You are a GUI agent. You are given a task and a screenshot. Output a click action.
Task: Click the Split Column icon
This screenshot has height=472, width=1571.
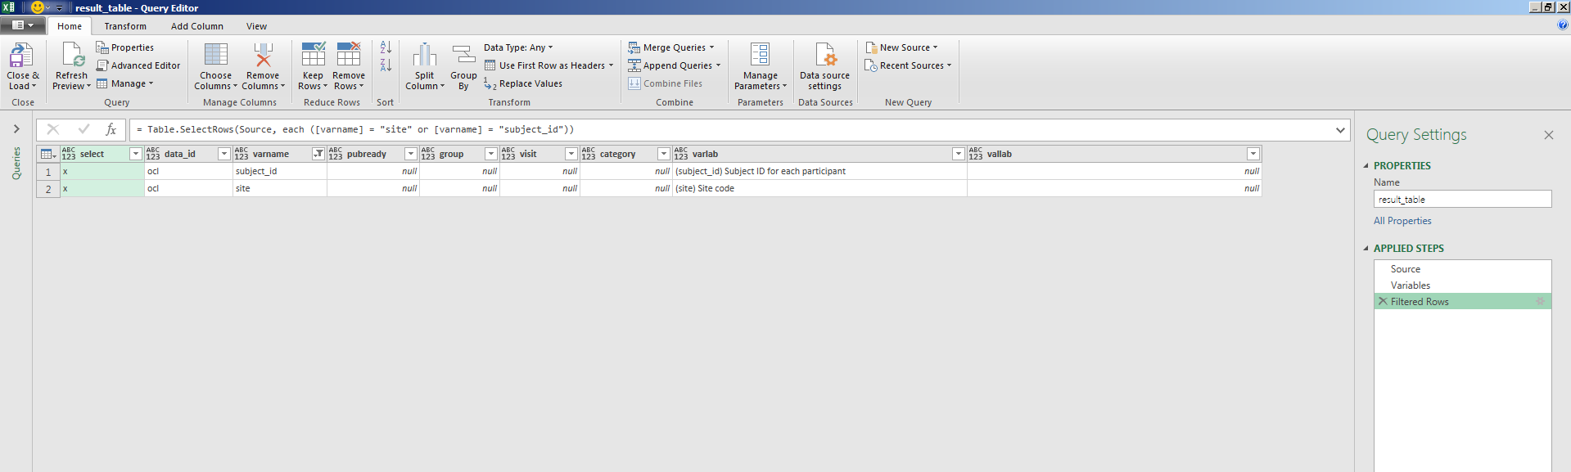[424, 55]
